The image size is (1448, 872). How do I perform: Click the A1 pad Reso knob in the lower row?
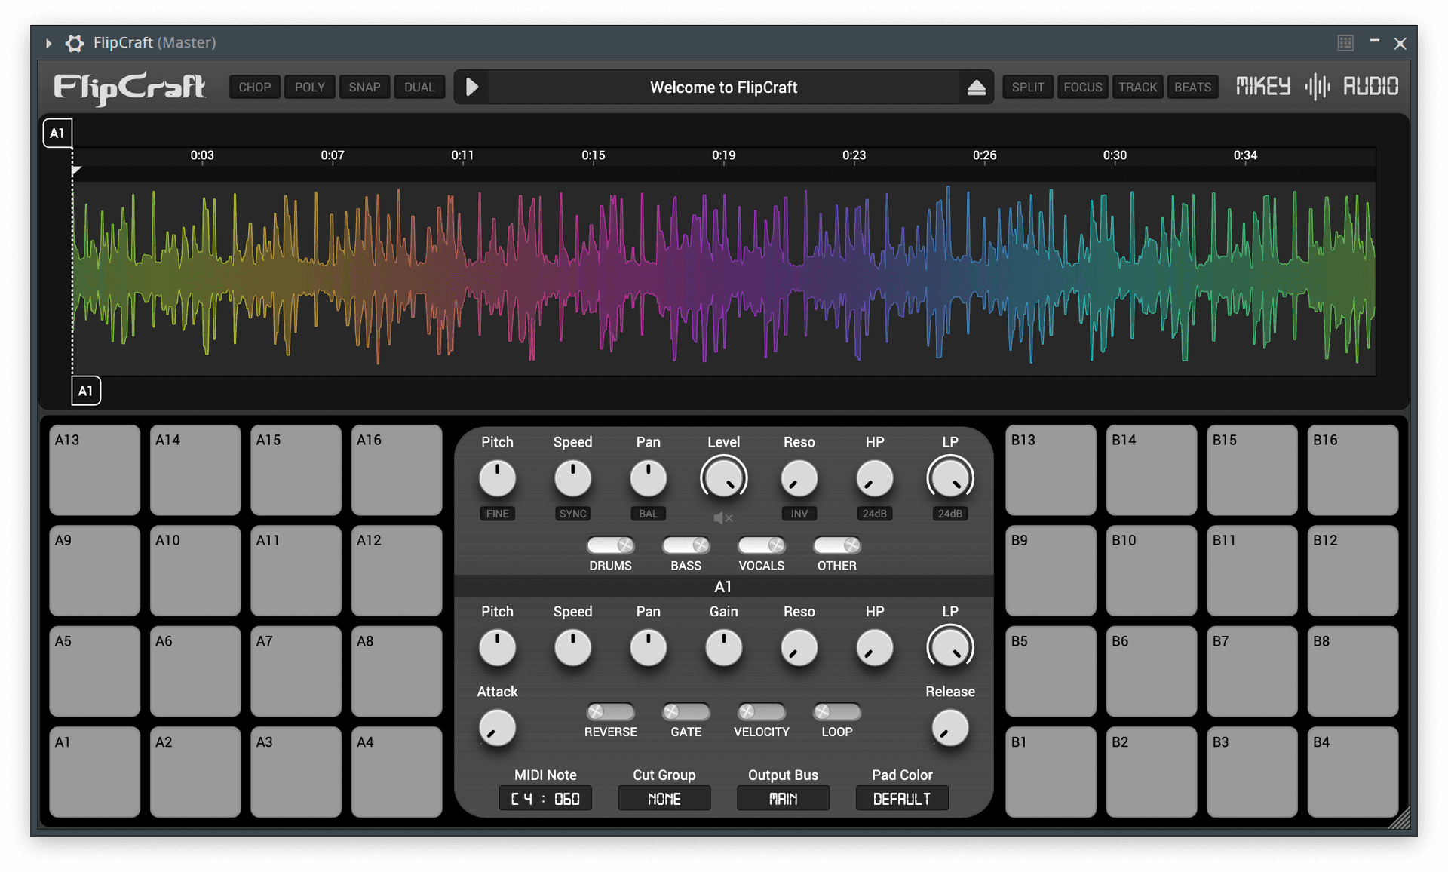tap(799, 648)
